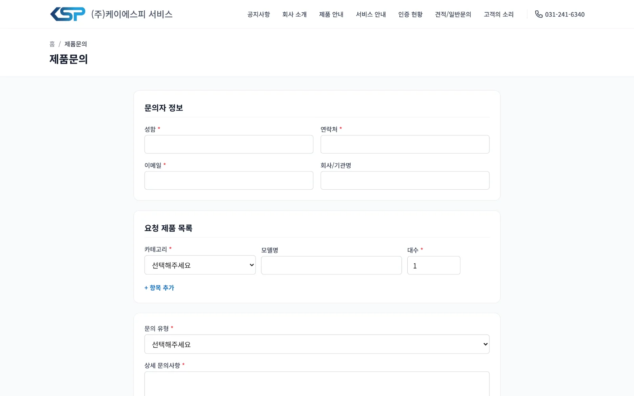This screenshot has width=634, height=396.
Task: Click the (주)케이에스피 서비스 company name
Action: click(132, 14)
